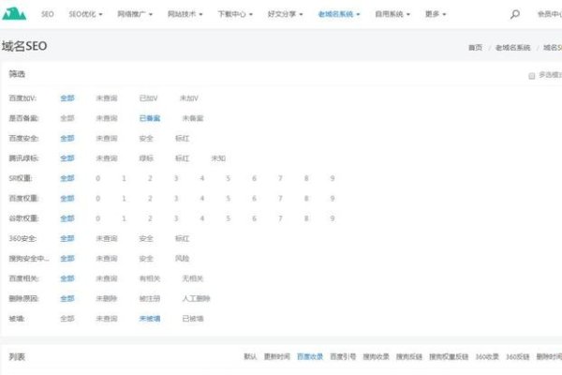Screen dimensions: 562x375
Task: Choose value 5 in the SR权重 row
Action: click(x=228, y=178)
